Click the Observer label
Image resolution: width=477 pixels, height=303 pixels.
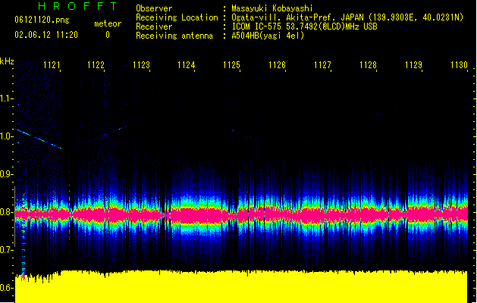(154, 8)
